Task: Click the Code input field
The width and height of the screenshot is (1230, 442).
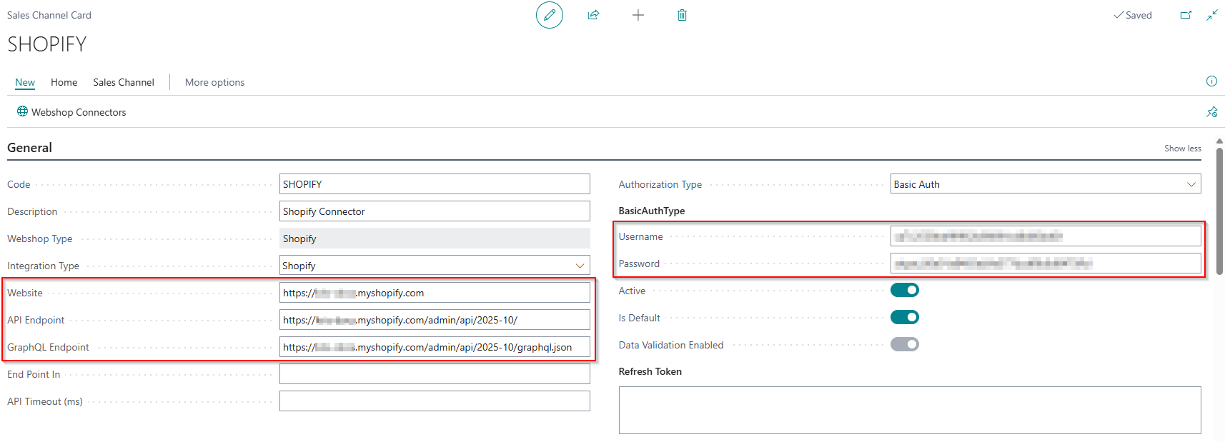Action: tap(435, 184)
